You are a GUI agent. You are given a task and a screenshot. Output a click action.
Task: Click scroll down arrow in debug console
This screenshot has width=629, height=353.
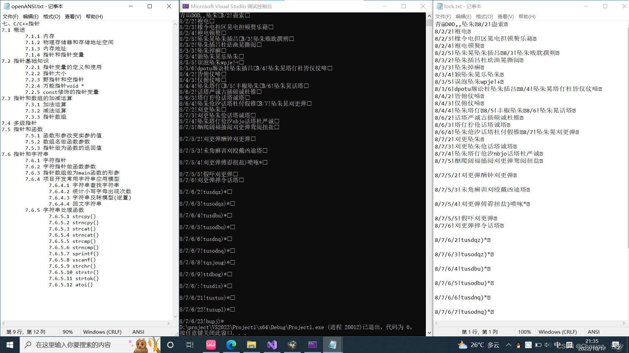pyautogui.click(x=429, y=333)
